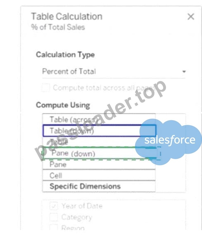Screen dimensions: 202x236
Task: Click the Salesforce cloud logo
Action: 168,142
